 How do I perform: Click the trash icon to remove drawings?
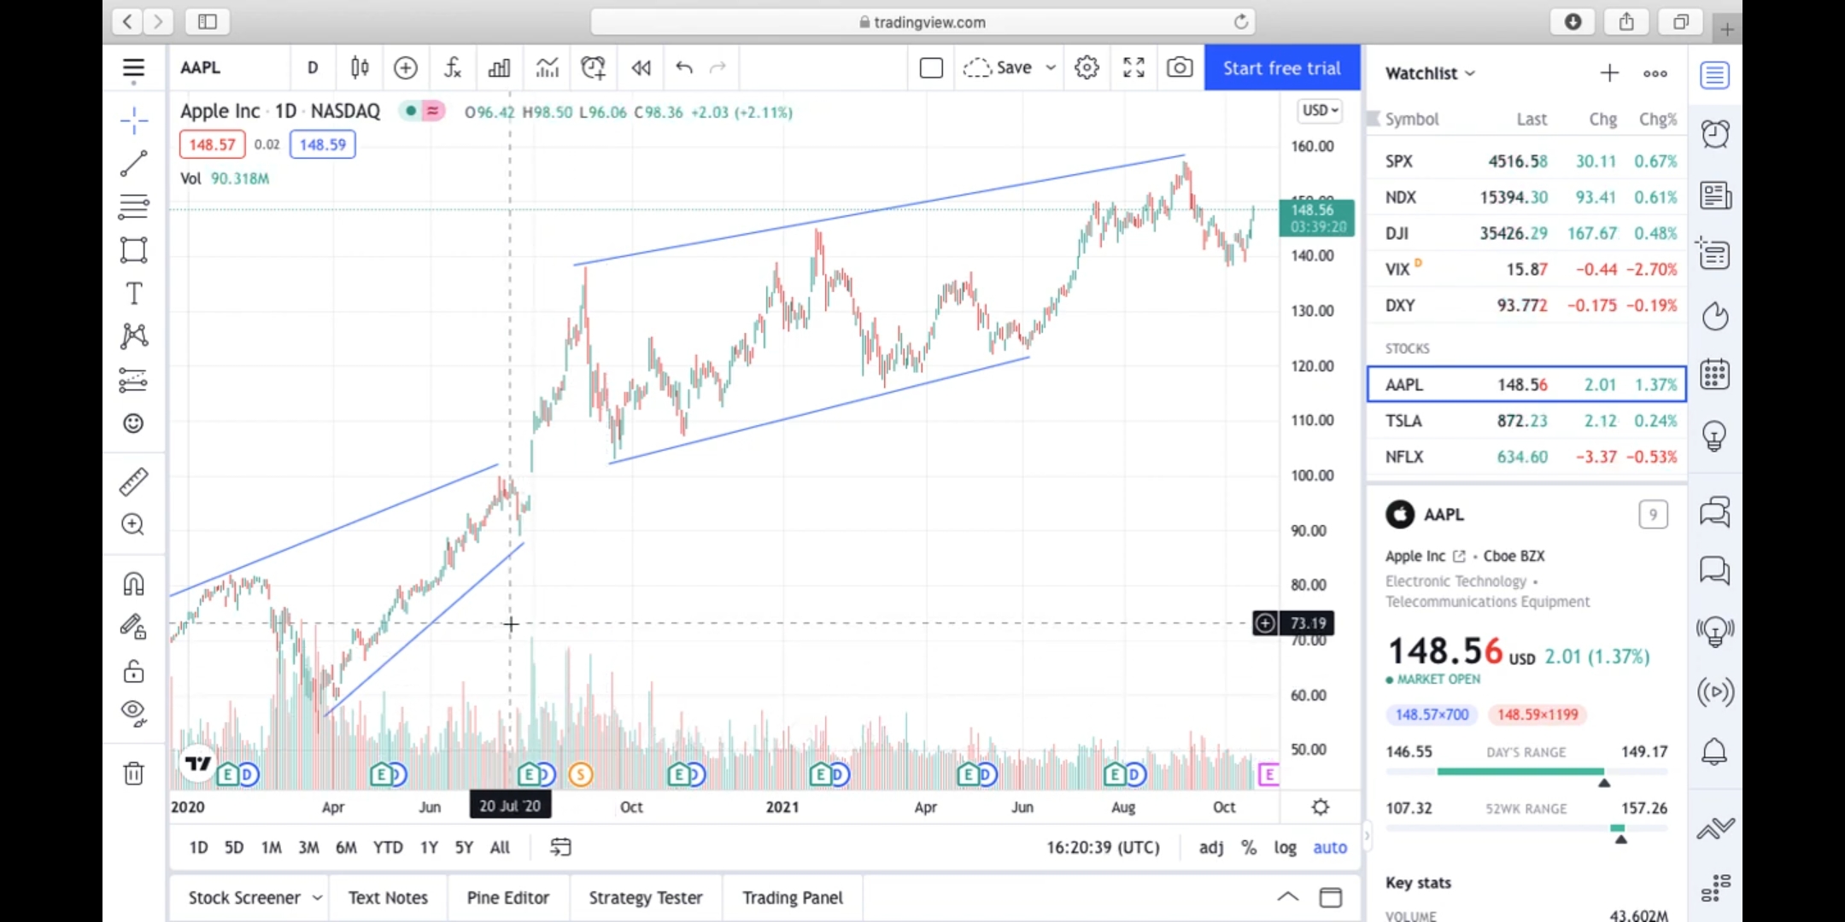133,773
